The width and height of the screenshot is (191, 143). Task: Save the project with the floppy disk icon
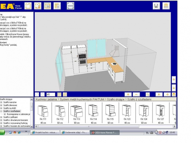click(156, 6)
